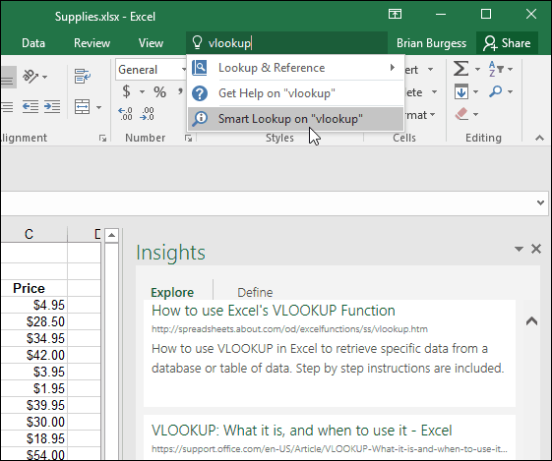Open the Review ribbon tab

point(92,43)
